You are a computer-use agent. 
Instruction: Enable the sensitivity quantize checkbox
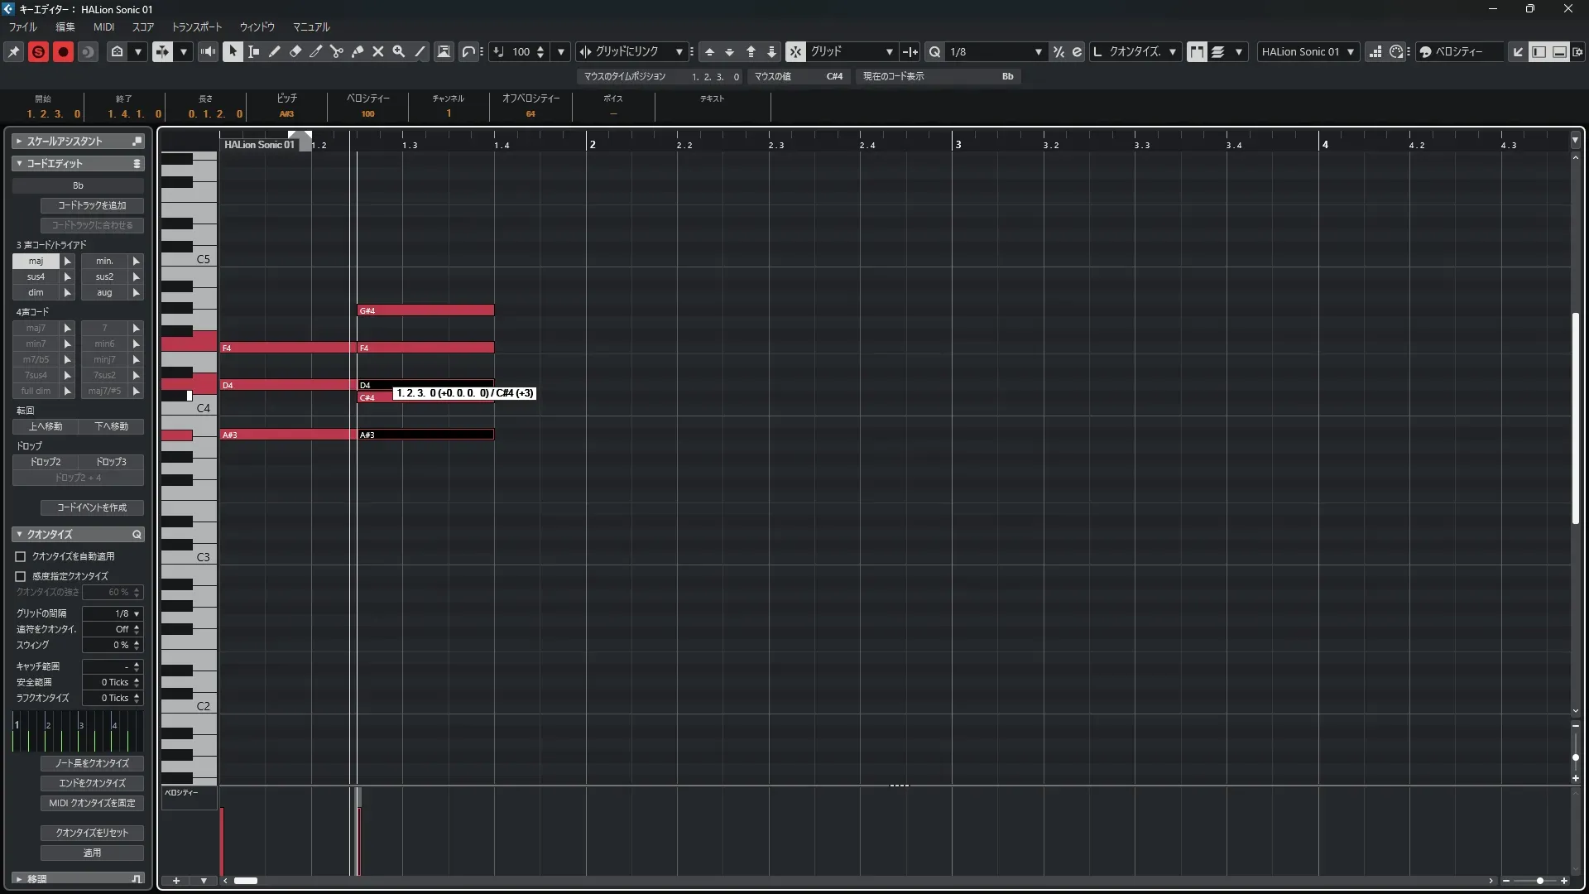(x=21, y=576)
